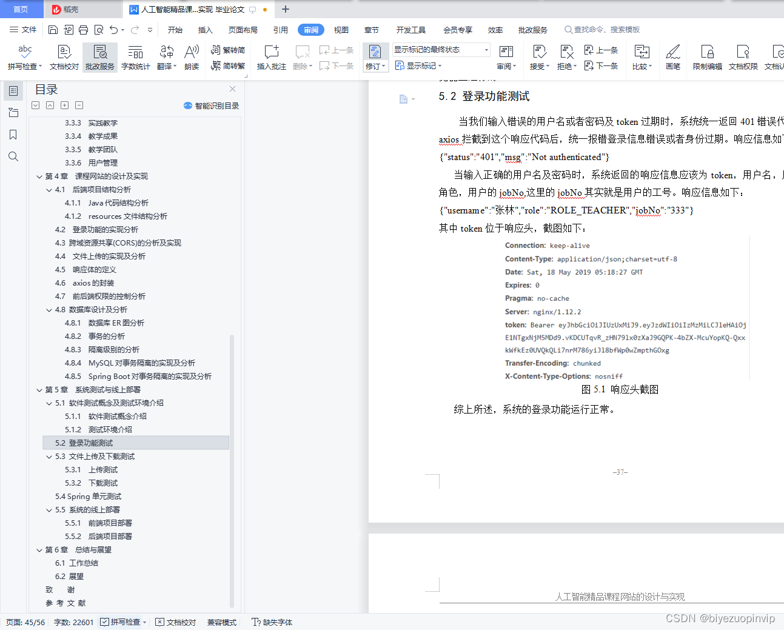The height and width of the screenshot is (630, 784).
Task: Click the Print icon in quick access bar
Action: tap(83, 30)
